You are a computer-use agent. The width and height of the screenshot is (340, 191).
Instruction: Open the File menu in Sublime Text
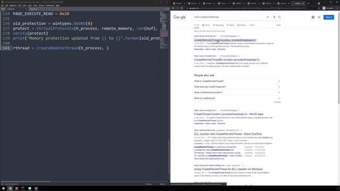click(x=2, y=5)
